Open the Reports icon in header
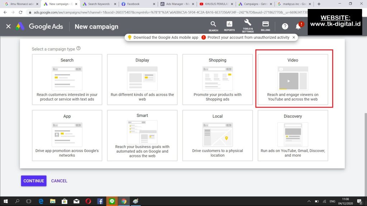The image size is (367, 206). 229,26
